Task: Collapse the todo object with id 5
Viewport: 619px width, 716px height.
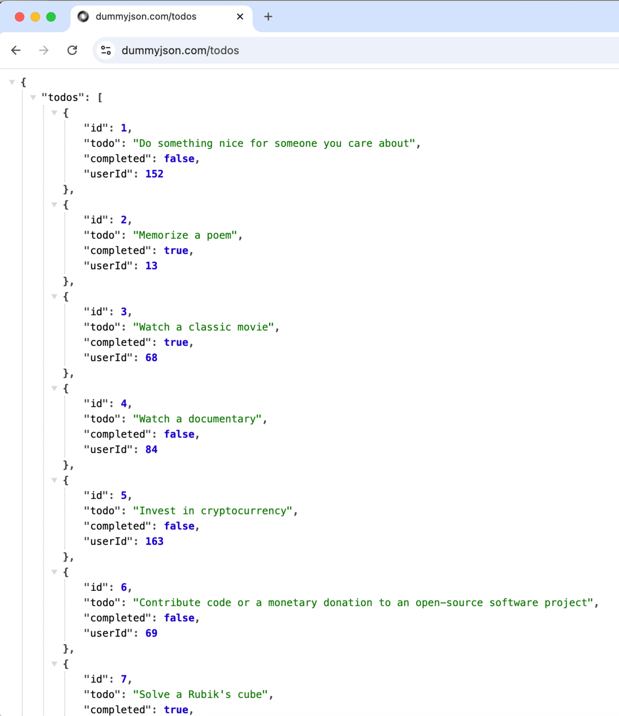Action: click(54, 480)
